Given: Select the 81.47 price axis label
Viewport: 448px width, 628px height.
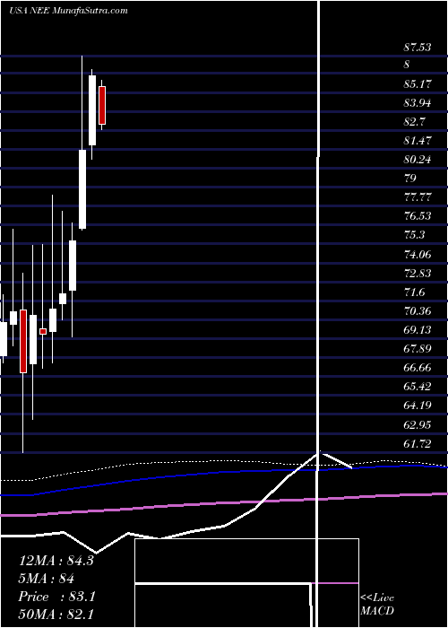Looking at the screenshot, I should coord(418,141).
